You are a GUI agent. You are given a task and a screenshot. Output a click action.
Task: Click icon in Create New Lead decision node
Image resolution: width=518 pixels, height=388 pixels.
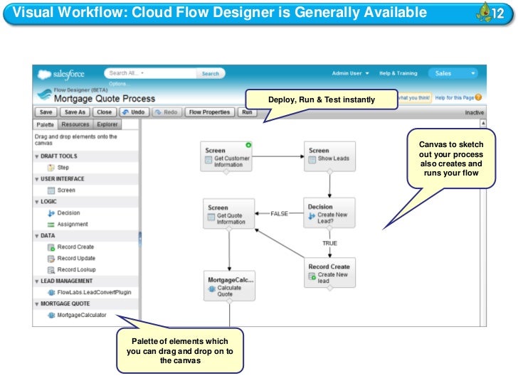tap(312, 216)
